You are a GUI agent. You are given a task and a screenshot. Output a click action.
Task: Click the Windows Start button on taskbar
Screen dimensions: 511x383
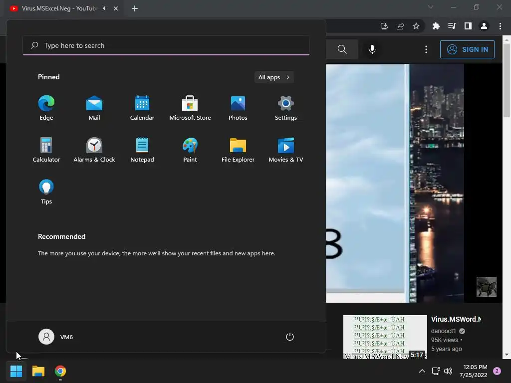pyautogui.click(x=16, y=371)
